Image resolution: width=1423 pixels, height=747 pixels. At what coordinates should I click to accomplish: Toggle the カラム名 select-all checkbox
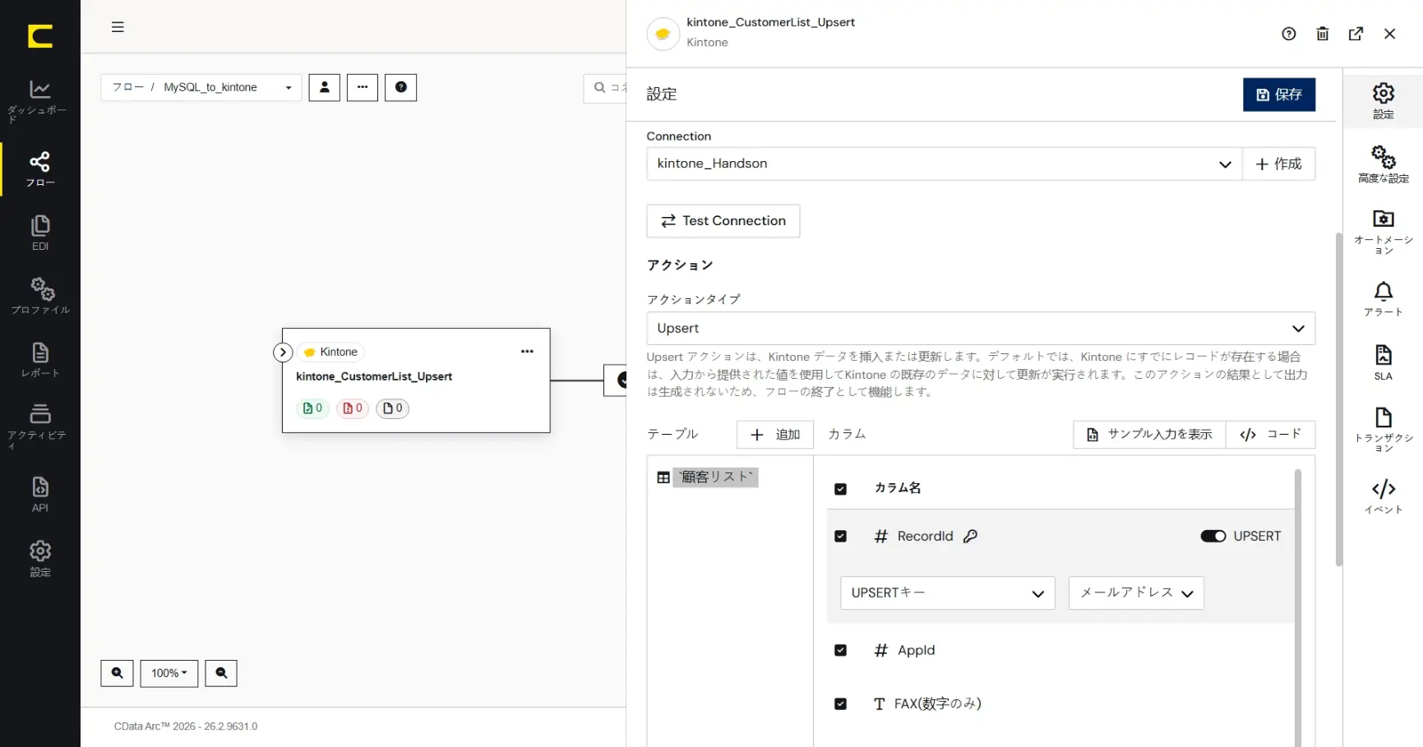[x=840, y=489]
